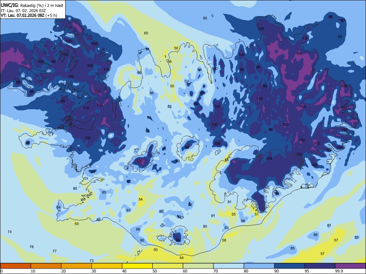Click the orange 10–20 legend swatch
Image resolution: width=366 pixels, height=274 pixels.
click(x=46, y=266)
